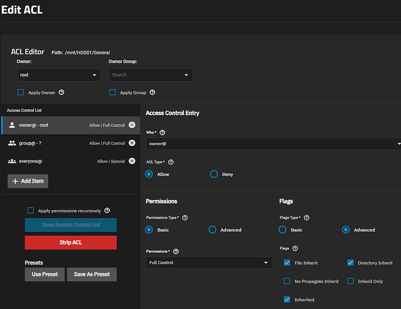This screenshot has height=309, width=401.
Task: Select the Allow ACL type radio
Action: pyautogui.click(x=149, y=174)
